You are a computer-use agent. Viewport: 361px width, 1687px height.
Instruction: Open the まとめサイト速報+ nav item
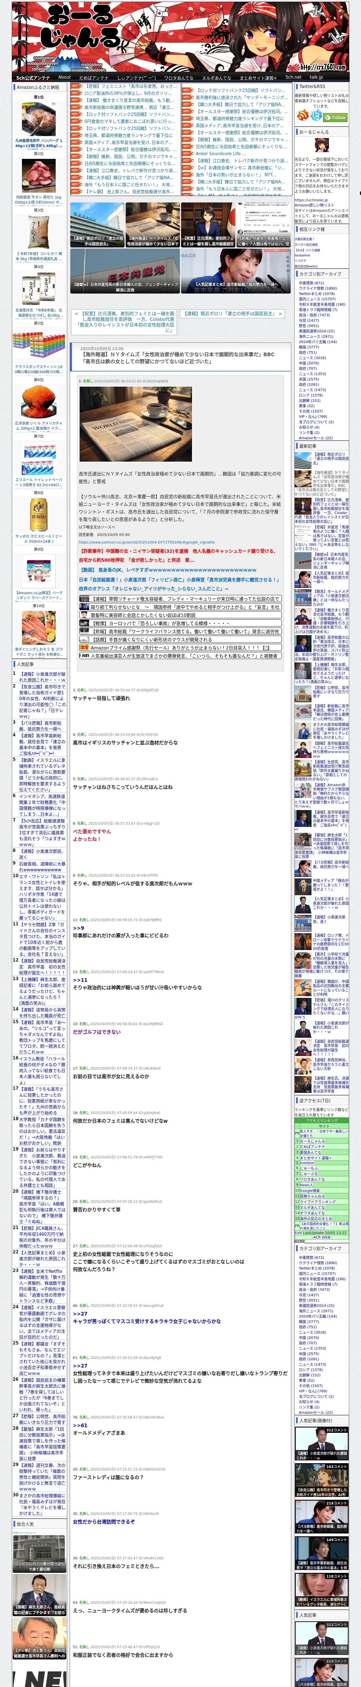point(258,77)
